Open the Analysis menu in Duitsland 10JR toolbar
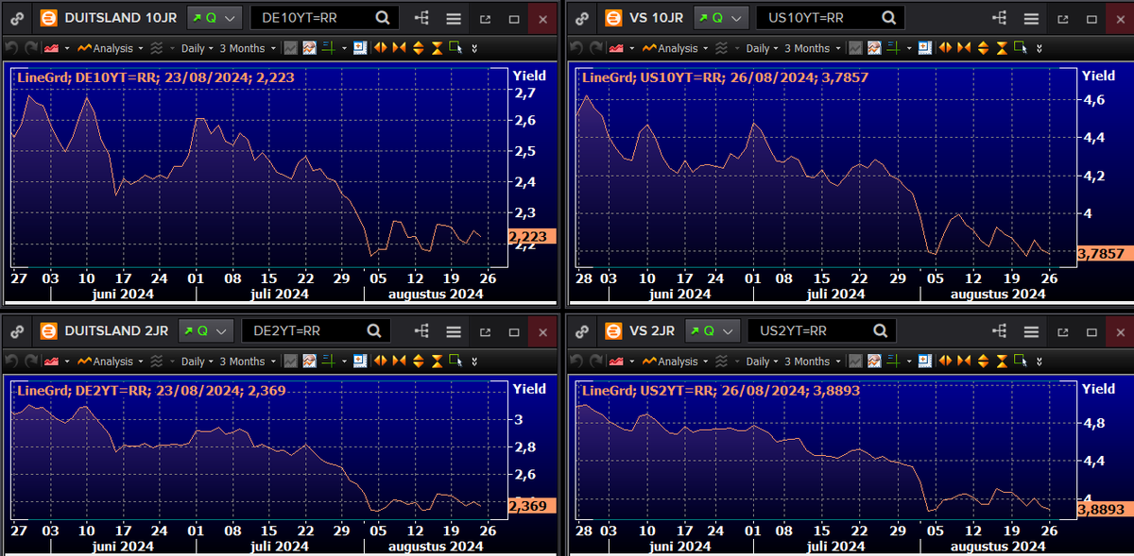This screenshot has height=556, width=1134. pyautogui.click(x=112, y=48)
